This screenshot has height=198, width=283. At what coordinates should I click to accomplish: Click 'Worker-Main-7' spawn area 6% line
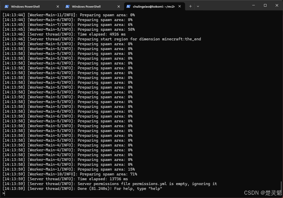tap(68, 25)
